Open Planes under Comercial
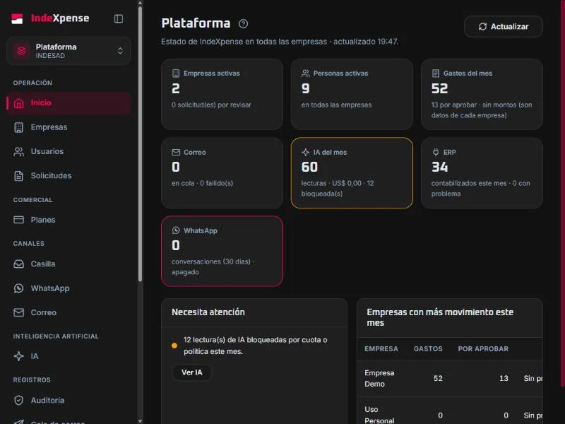The image size is (565, 424). click(x=69, y=220)
